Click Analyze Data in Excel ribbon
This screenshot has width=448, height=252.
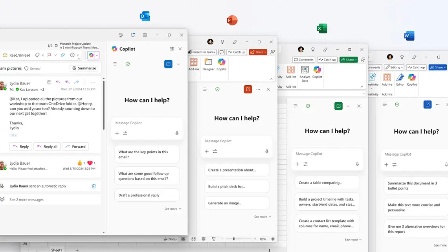[305, 74]
